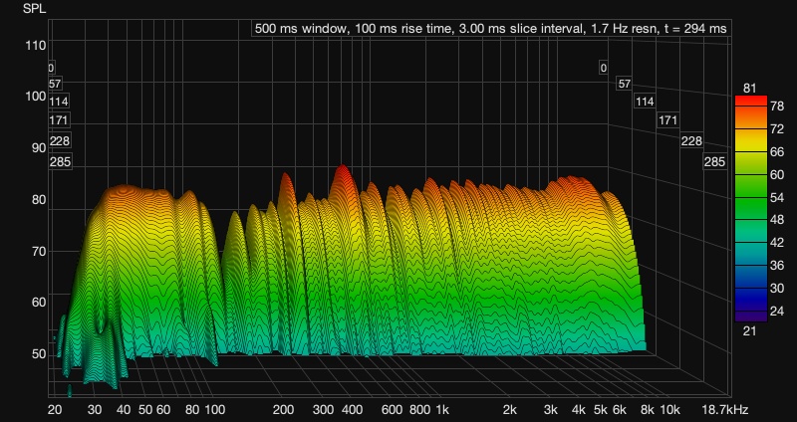Select the 228 ms left time marker
The width and height of the screenshot is (797, 422).
pyautogui.click(x=60, y=140)
